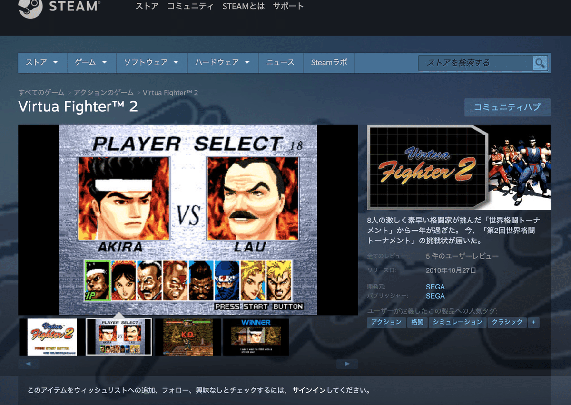The width and height of the screenshot is (571, 405).
Task: Click the right thumbnail scroll arrow
Action: (x=347, y=364)
